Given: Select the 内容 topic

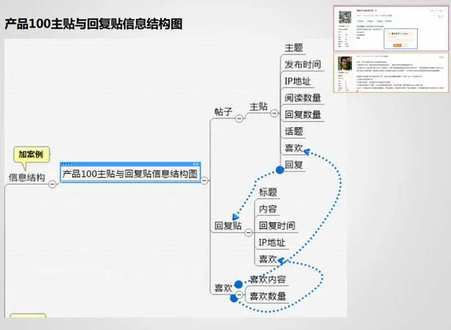Looking at the screenshot, I should pos(268,209).
